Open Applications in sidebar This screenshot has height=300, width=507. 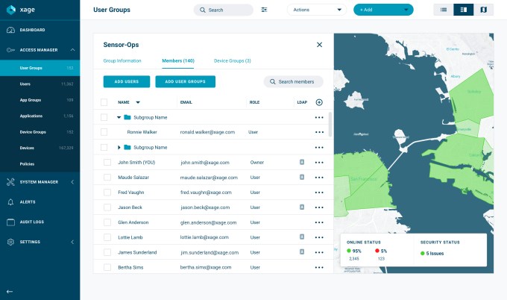click(40, 116)
